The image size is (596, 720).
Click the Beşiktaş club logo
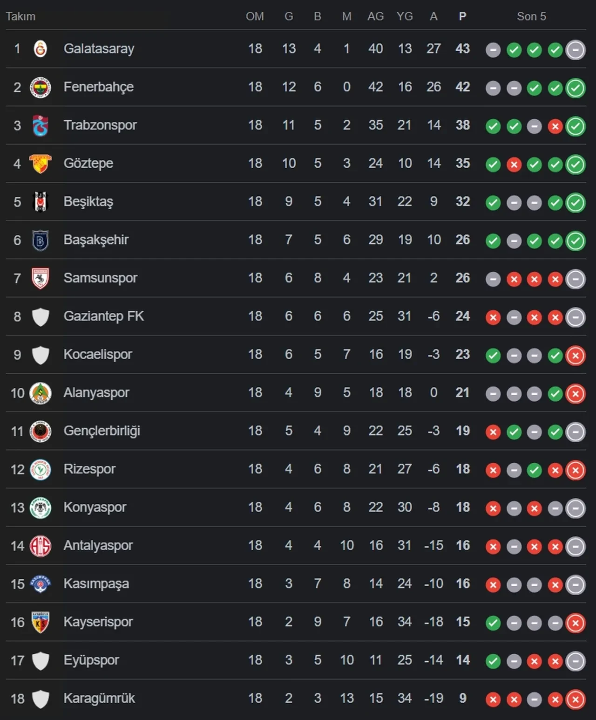[41, 202]
